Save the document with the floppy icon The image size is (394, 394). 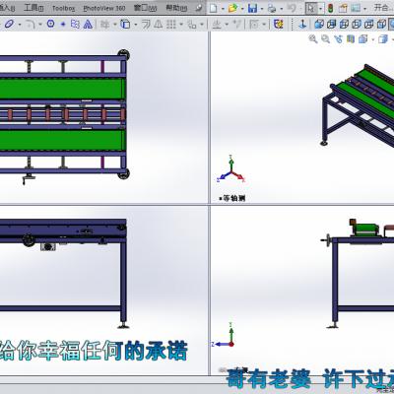(x=252, y=8)
